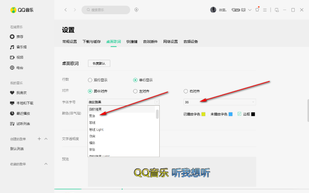Select 右对齐 right alignment radio button
Screen dimensions: 309x193
[186, 91]
